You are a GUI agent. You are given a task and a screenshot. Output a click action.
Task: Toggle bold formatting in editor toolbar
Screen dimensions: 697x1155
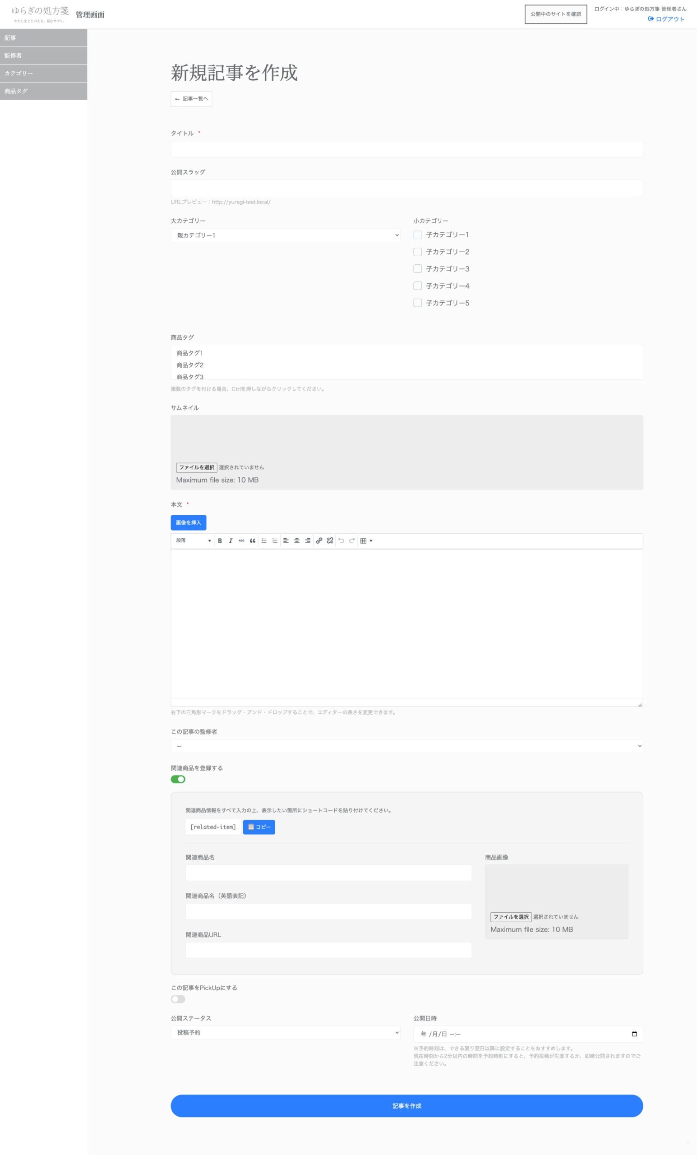(219, 541)
